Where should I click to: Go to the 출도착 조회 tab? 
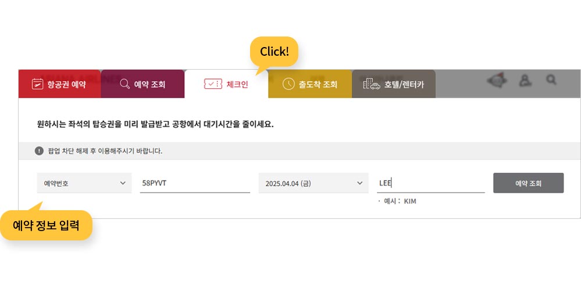(x=310, y=84)
